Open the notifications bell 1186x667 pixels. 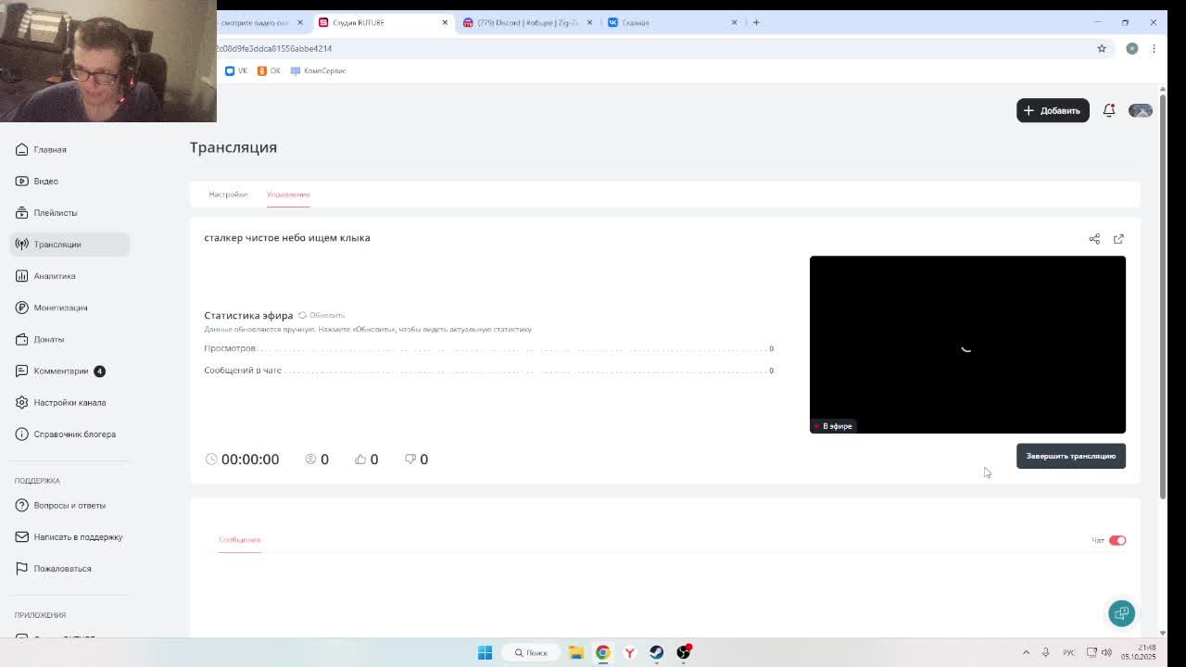click(1109, 110)
